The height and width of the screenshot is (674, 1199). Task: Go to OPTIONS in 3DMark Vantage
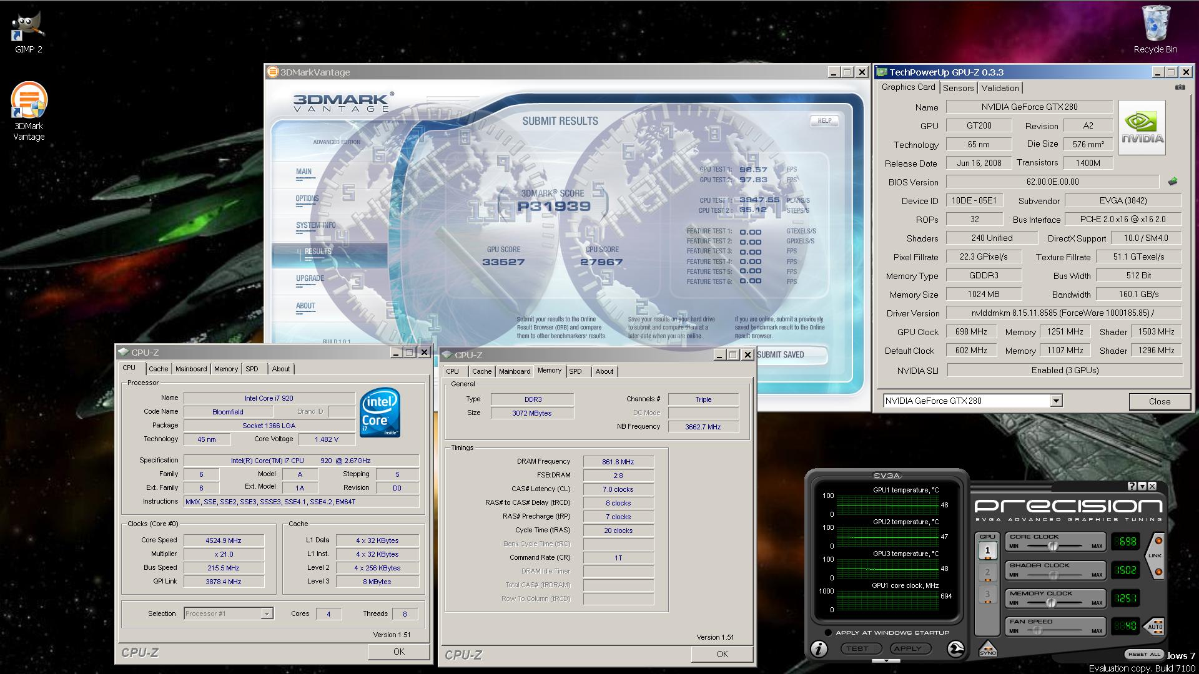click(307, 198)
